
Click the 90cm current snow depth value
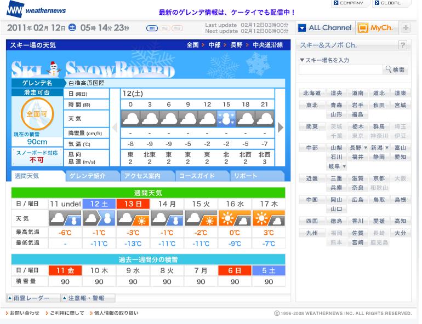(x=37, y=142)
